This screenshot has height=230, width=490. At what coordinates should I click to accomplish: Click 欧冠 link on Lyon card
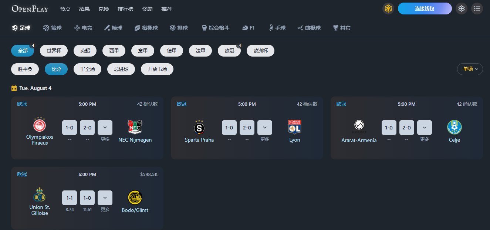(182, 104)
